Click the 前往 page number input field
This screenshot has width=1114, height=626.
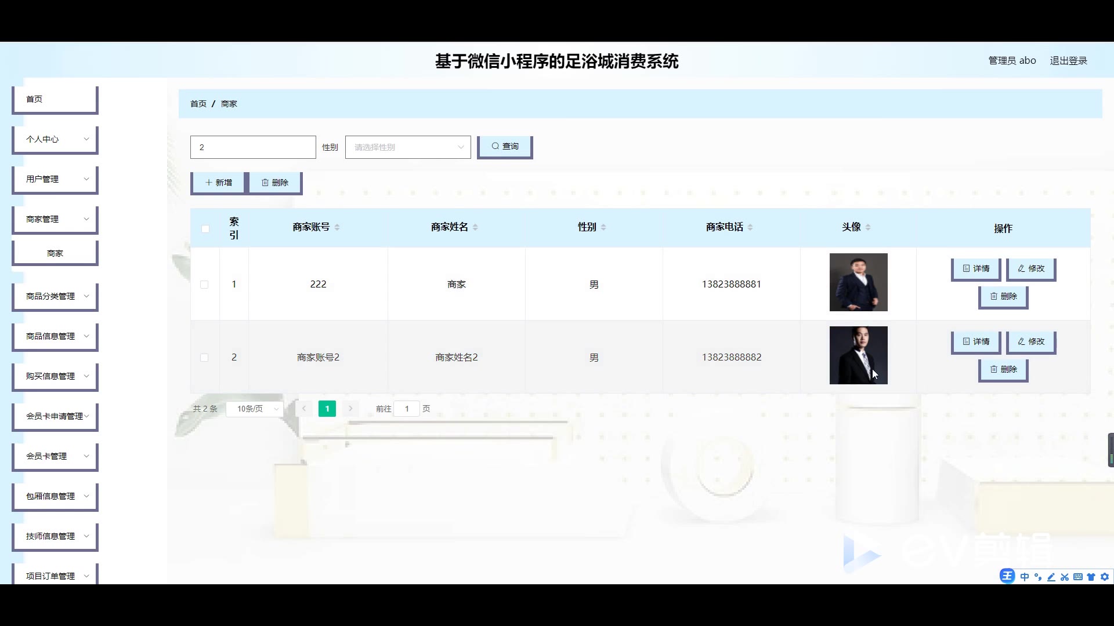407,409
